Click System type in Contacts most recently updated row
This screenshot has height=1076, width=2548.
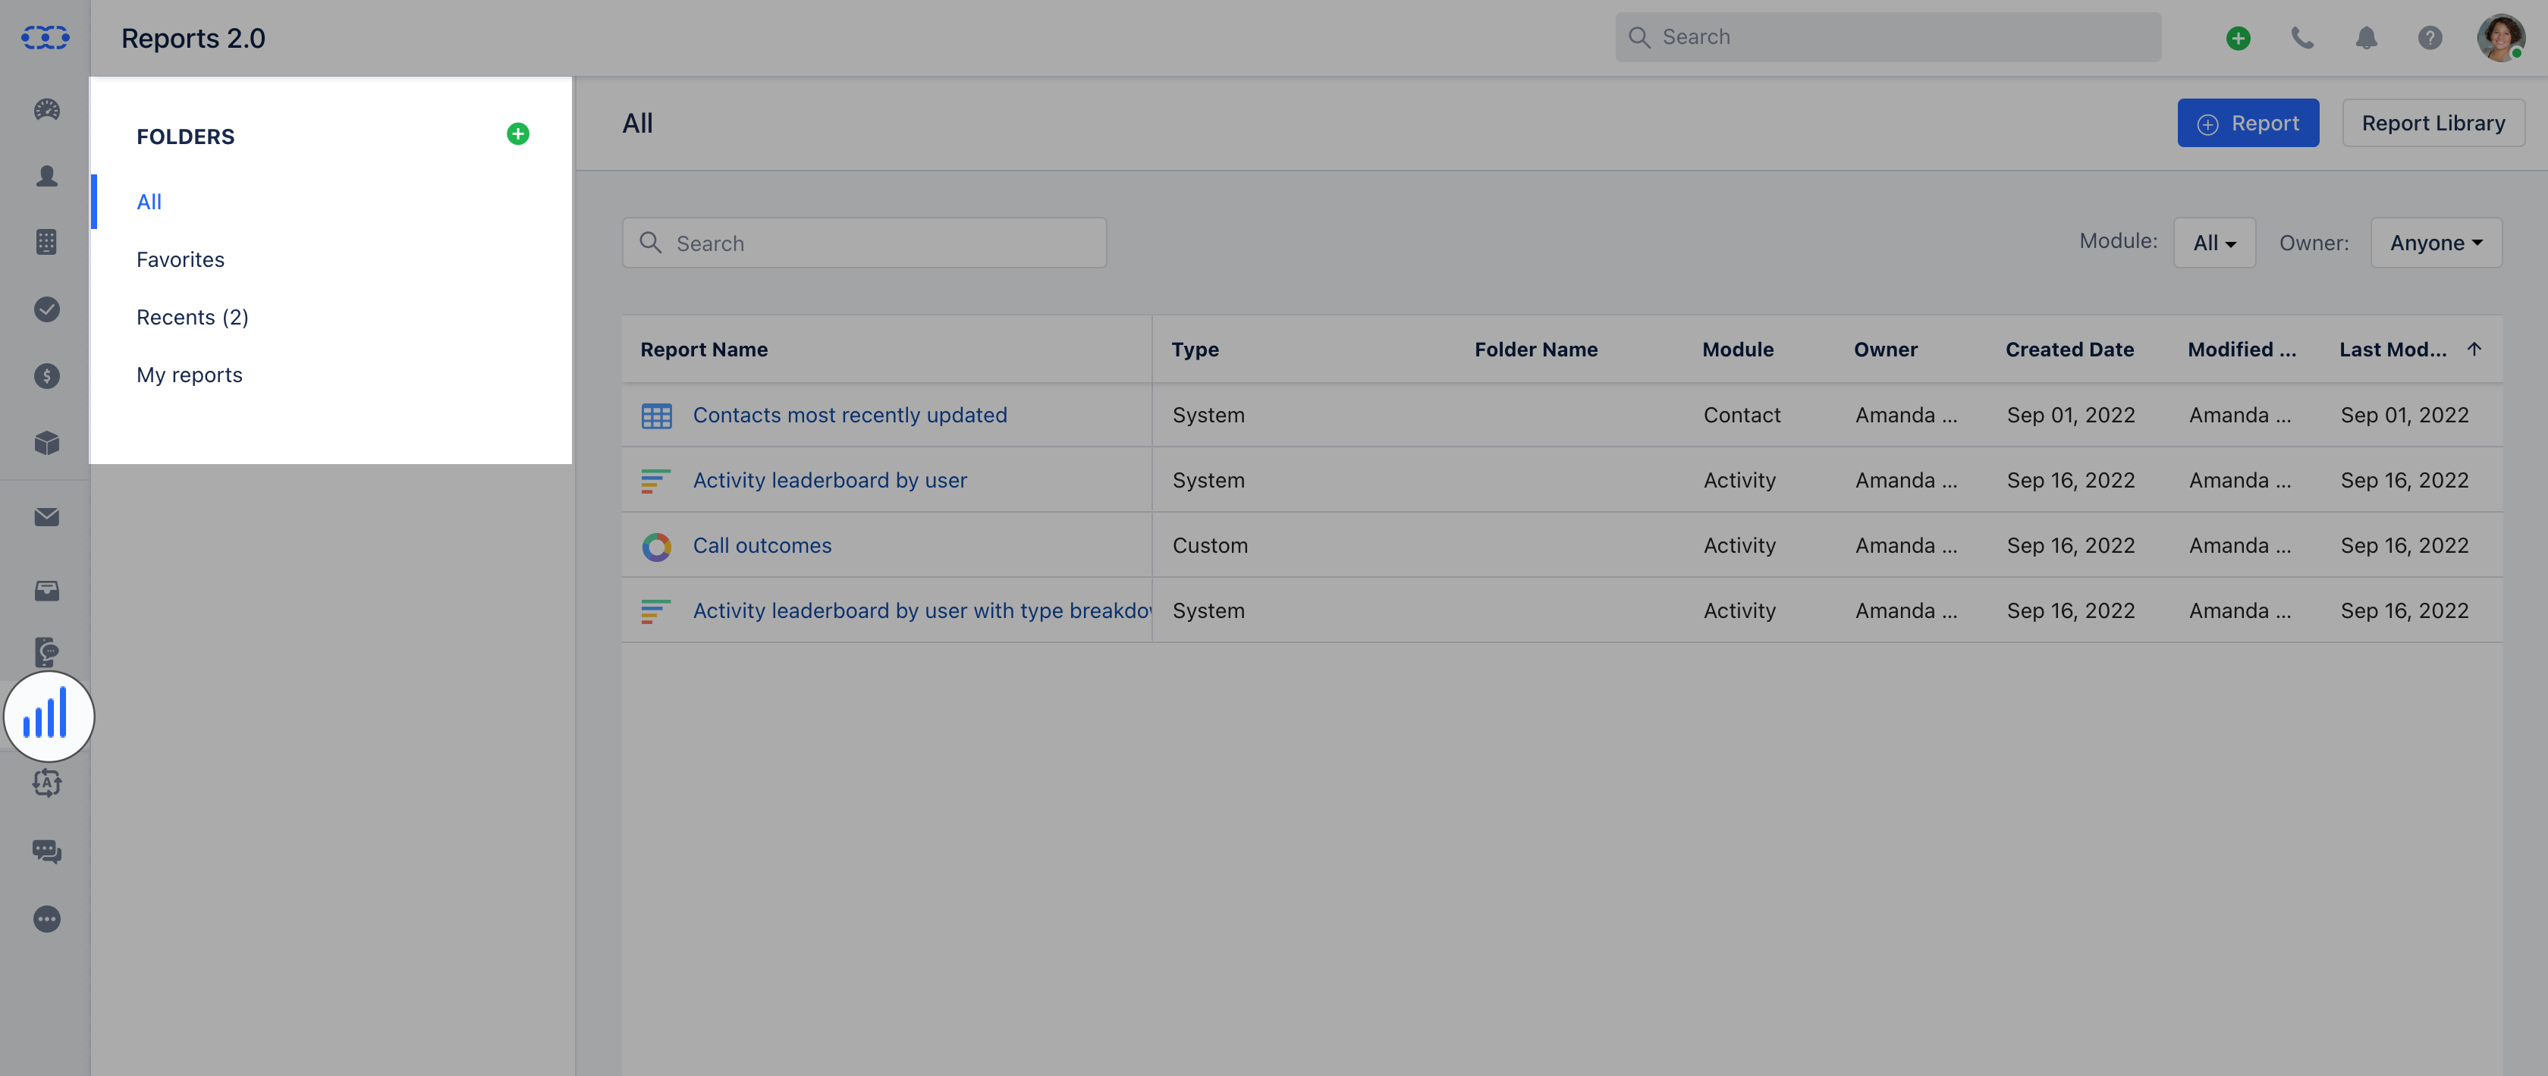coord(1208,416)
